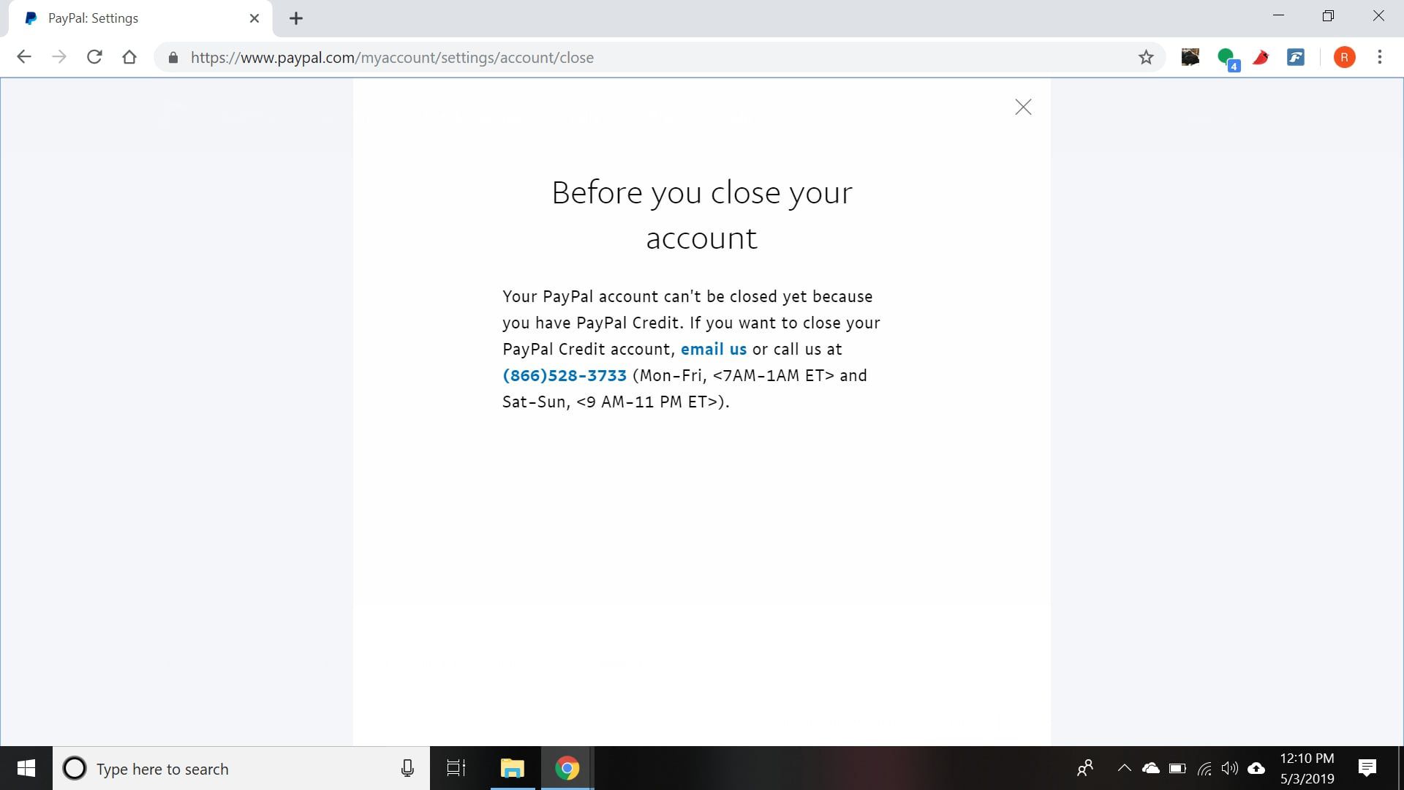This screenshot has width=1404, height=790.
Task: Restore down the Chrome window
Action: click(1328, 15)
